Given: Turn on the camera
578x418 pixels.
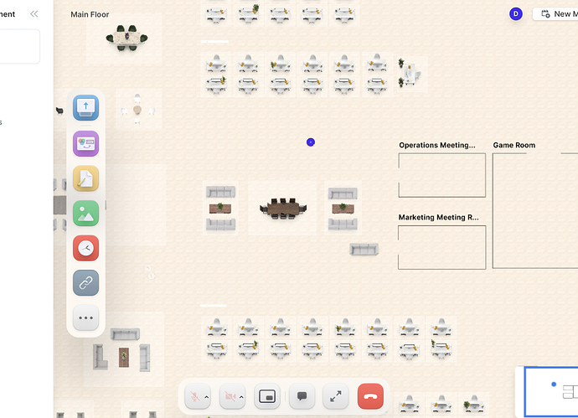Looking at the screenshot, I should coord(230,396).
